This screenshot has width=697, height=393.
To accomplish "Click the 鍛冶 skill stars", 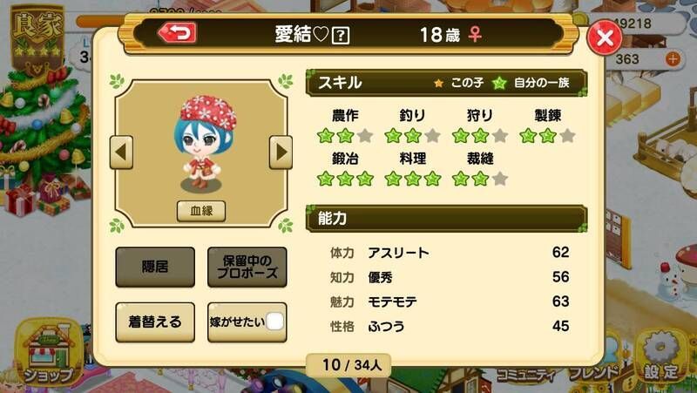I will tap(345, 180).
